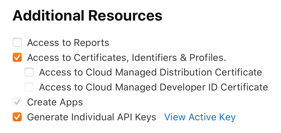The image size is (281, 133).
Task: Enable the Access to Reports checkbox
Action: (17, 43)
